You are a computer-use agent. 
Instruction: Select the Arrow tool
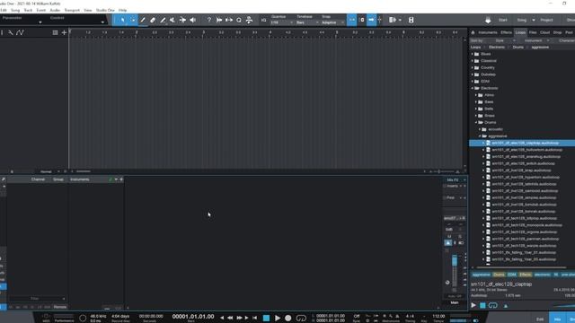click(122, 20)
